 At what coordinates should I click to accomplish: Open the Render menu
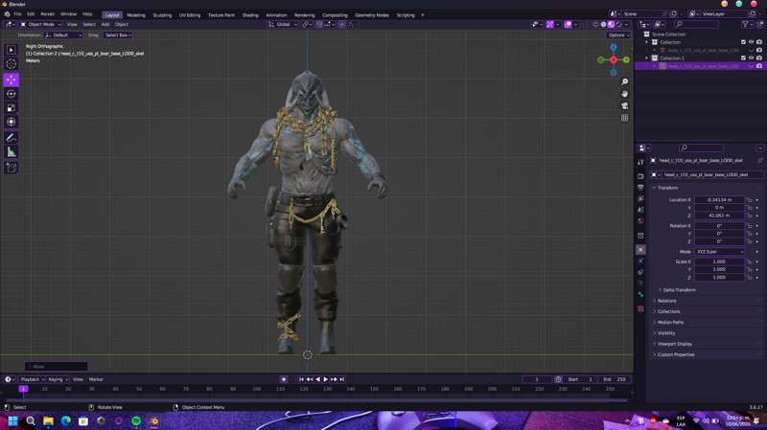47,14
